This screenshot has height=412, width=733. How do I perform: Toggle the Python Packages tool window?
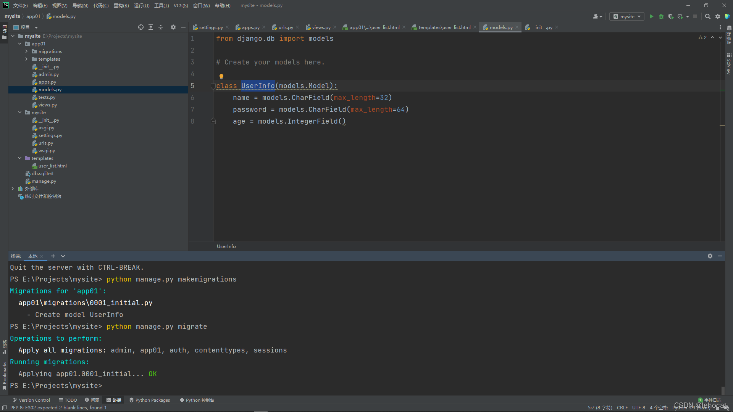149,400
